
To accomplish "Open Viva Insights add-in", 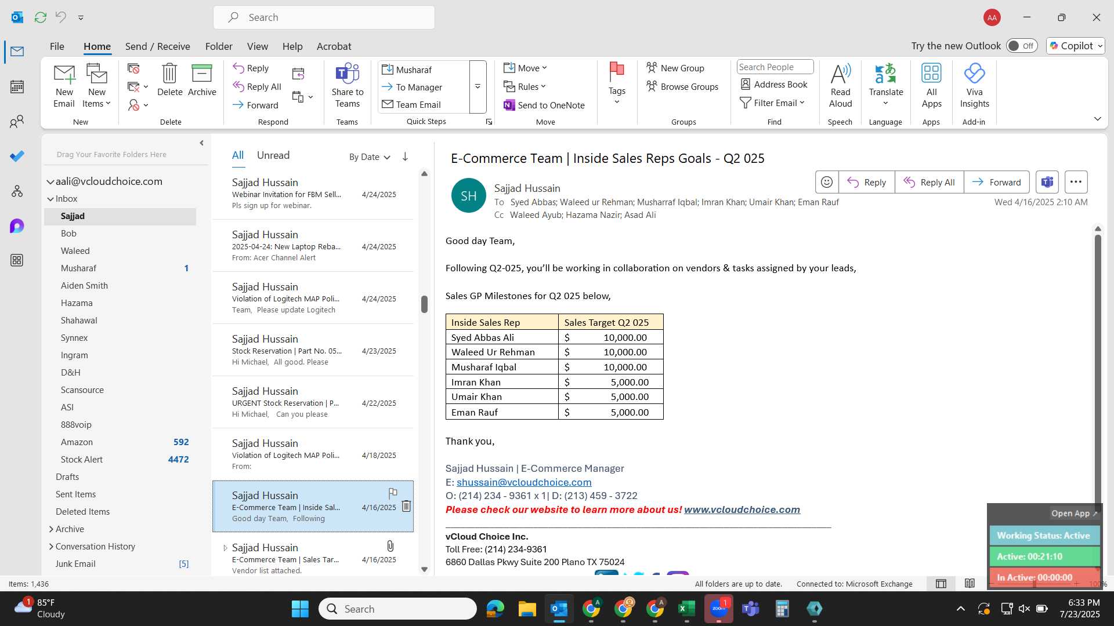I will (x=974, y=86).
